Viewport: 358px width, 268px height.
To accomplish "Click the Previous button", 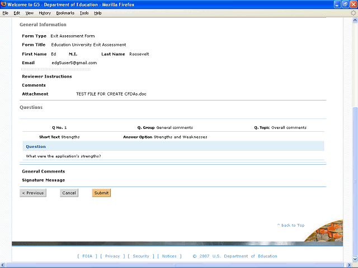I will 33,193.
